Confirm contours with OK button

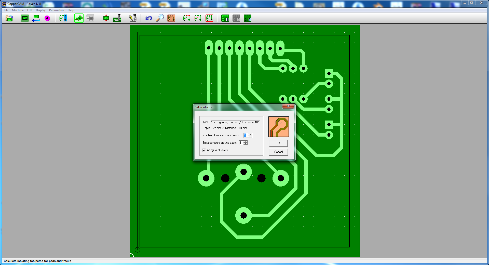coord(278,143)
